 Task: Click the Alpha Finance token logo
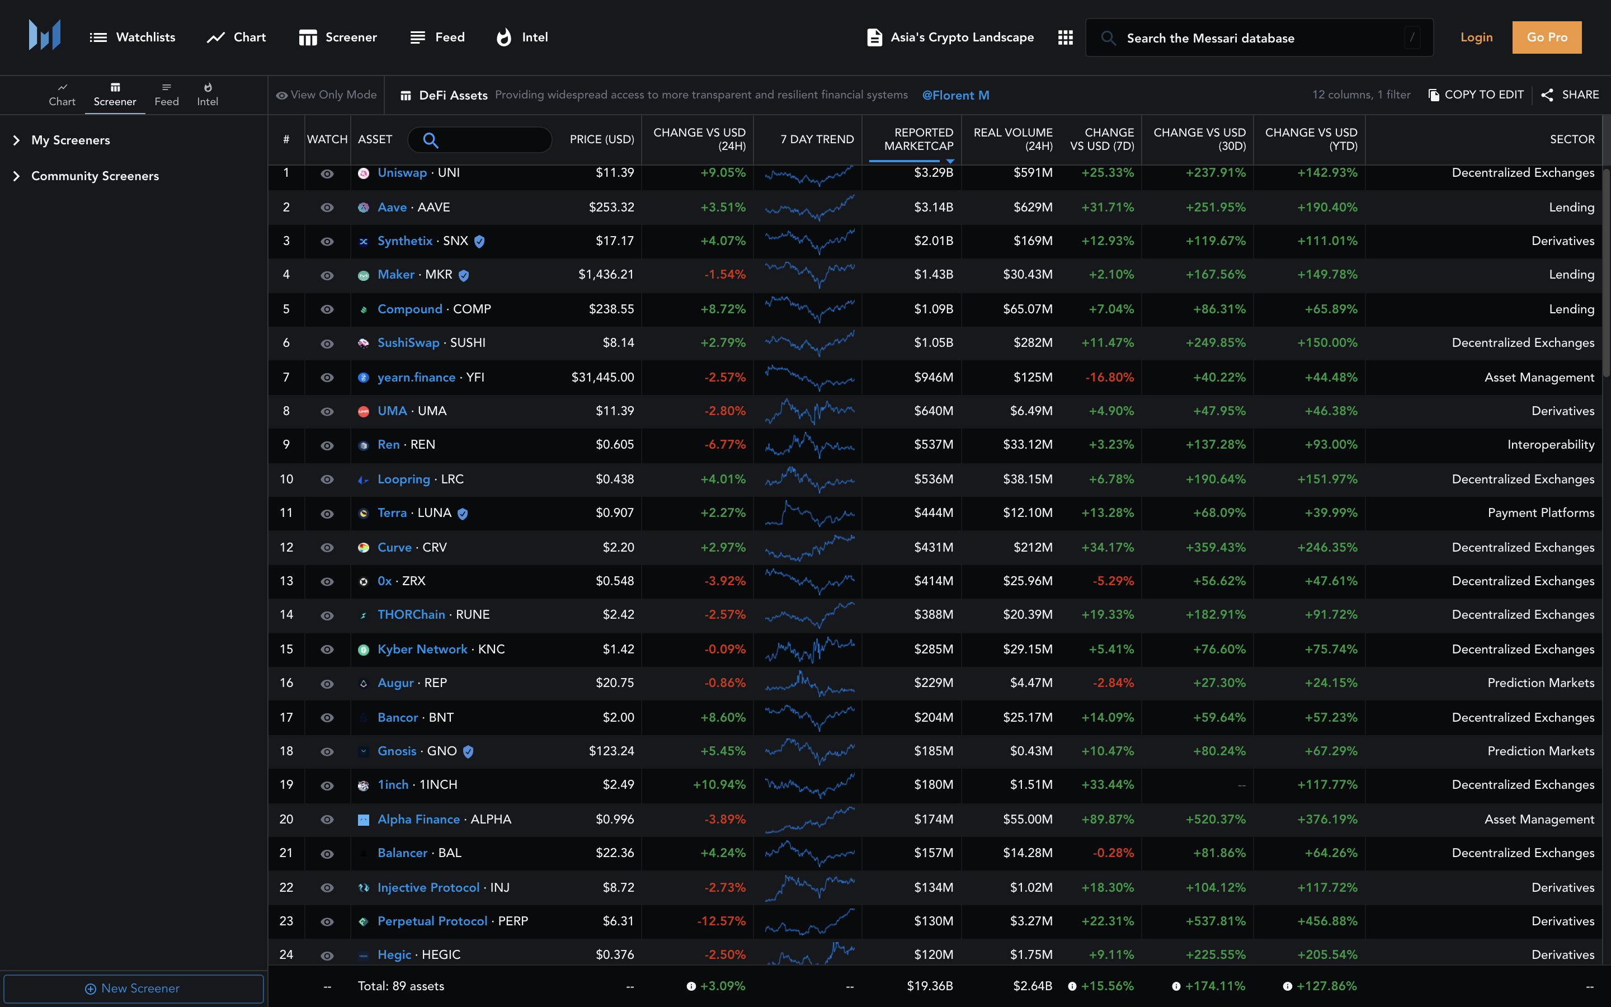(364, 820)
